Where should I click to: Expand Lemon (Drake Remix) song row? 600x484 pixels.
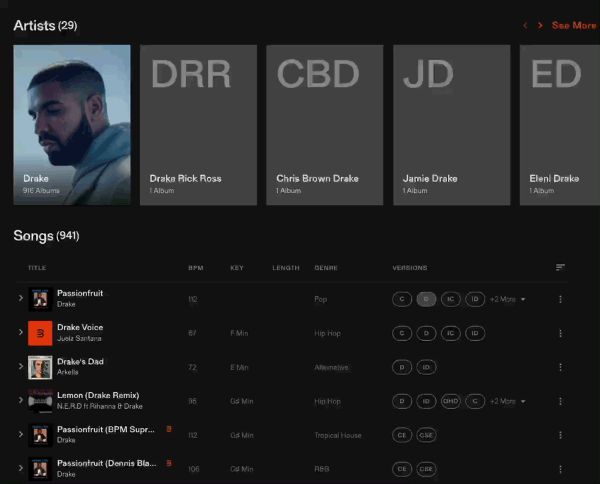[x=21, y=400]
